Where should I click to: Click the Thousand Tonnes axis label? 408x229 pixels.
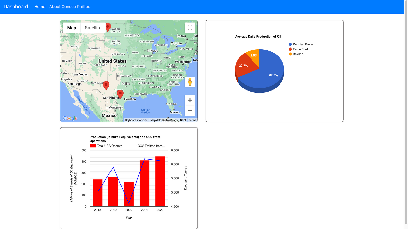(185, 178)
